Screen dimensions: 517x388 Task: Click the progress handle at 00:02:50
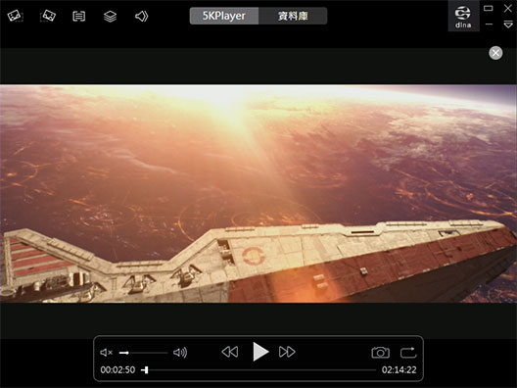click(145, 370)
